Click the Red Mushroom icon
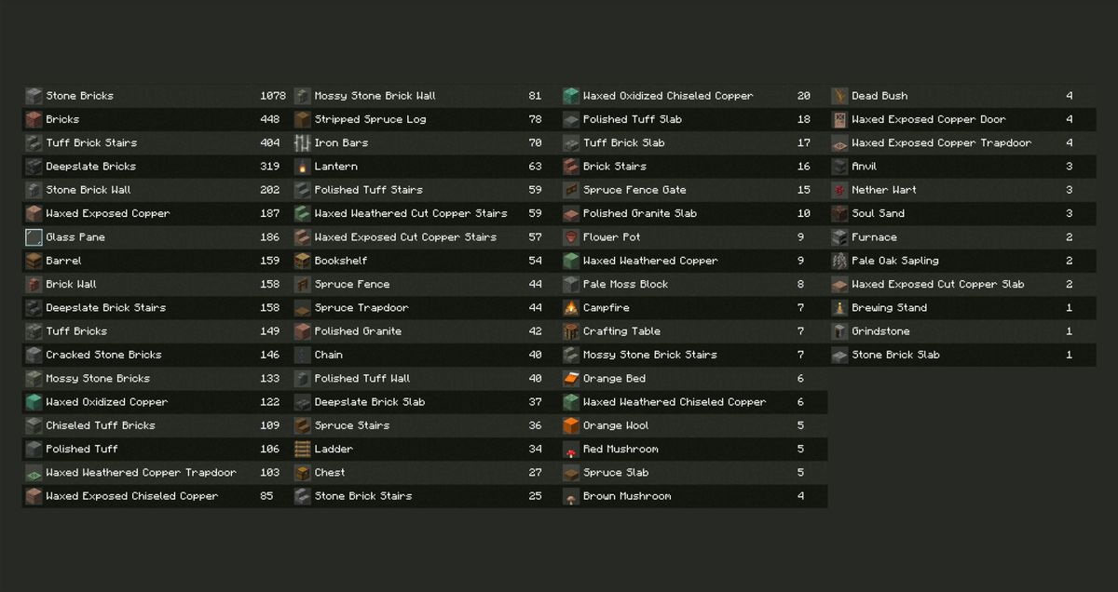This screenshot has width=1118, height=592. pyautogui.click(x=571, y=450)
